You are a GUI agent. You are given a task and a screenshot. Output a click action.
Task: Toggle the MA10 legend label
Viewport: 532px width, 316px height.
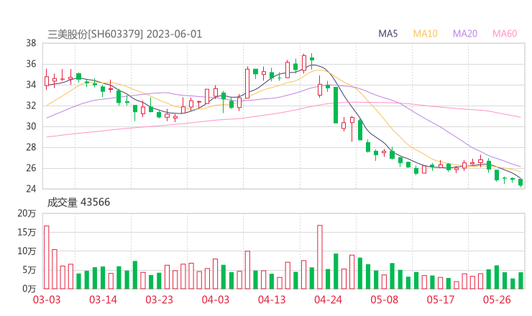pos(426,34)
